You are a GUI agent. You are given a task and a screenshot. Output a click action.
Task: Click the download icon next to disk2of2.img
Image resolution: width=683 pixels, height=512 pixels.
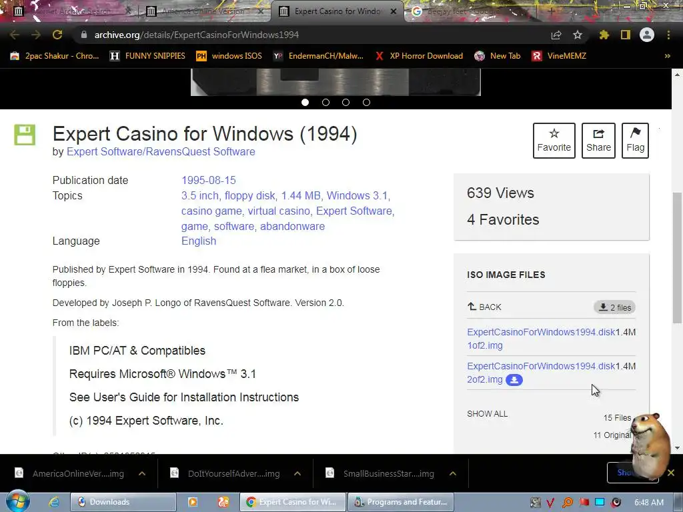pyautogui.click(x=514, y=379)
